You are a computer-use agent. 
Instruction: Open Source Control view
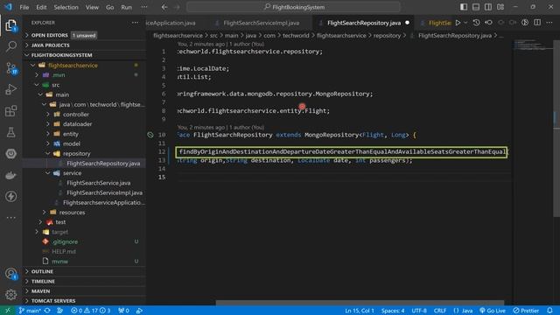coord(11,68)
